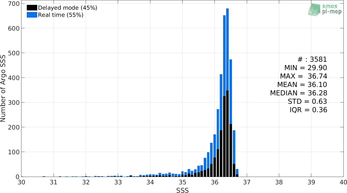Image resolution: width=347 pixels, height=193 pixels.
Task: Click the 'MAX = 36.74' statistic
Action: click(x=303, y=76)
